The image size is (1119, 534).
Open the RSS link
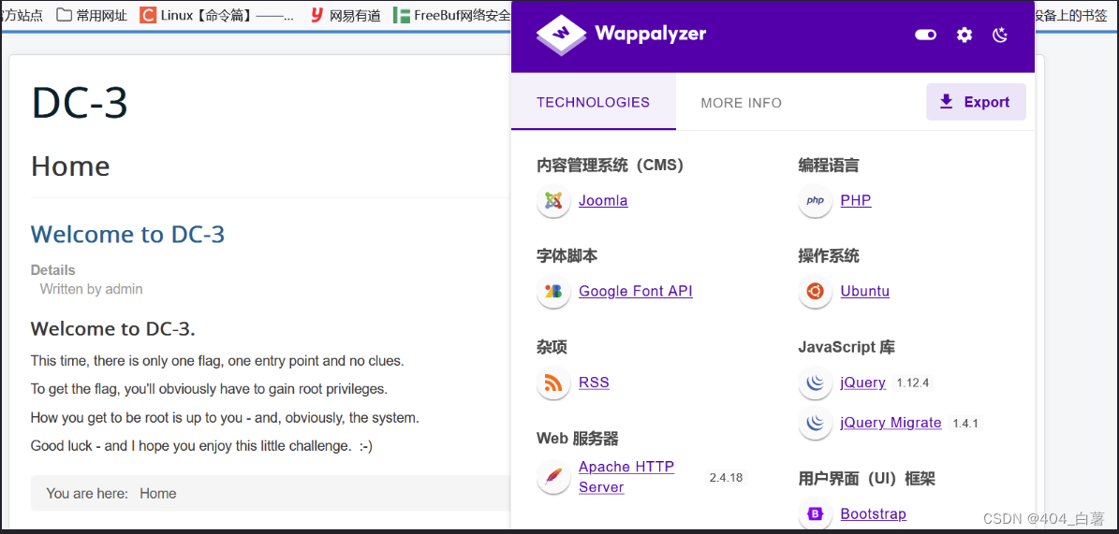594,382
